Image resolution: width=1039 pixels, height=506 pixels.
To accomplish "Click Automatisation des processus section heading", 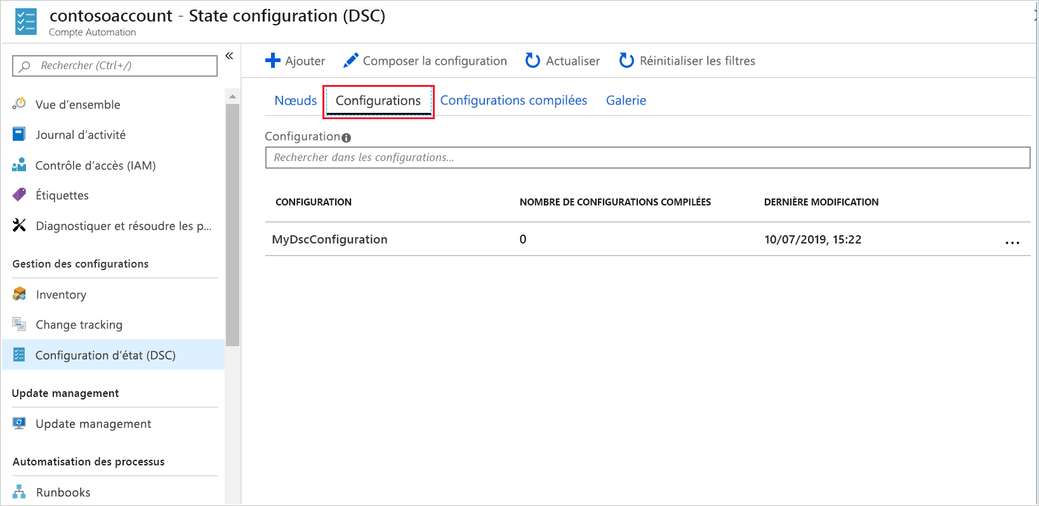I will (x=88, y=462).
